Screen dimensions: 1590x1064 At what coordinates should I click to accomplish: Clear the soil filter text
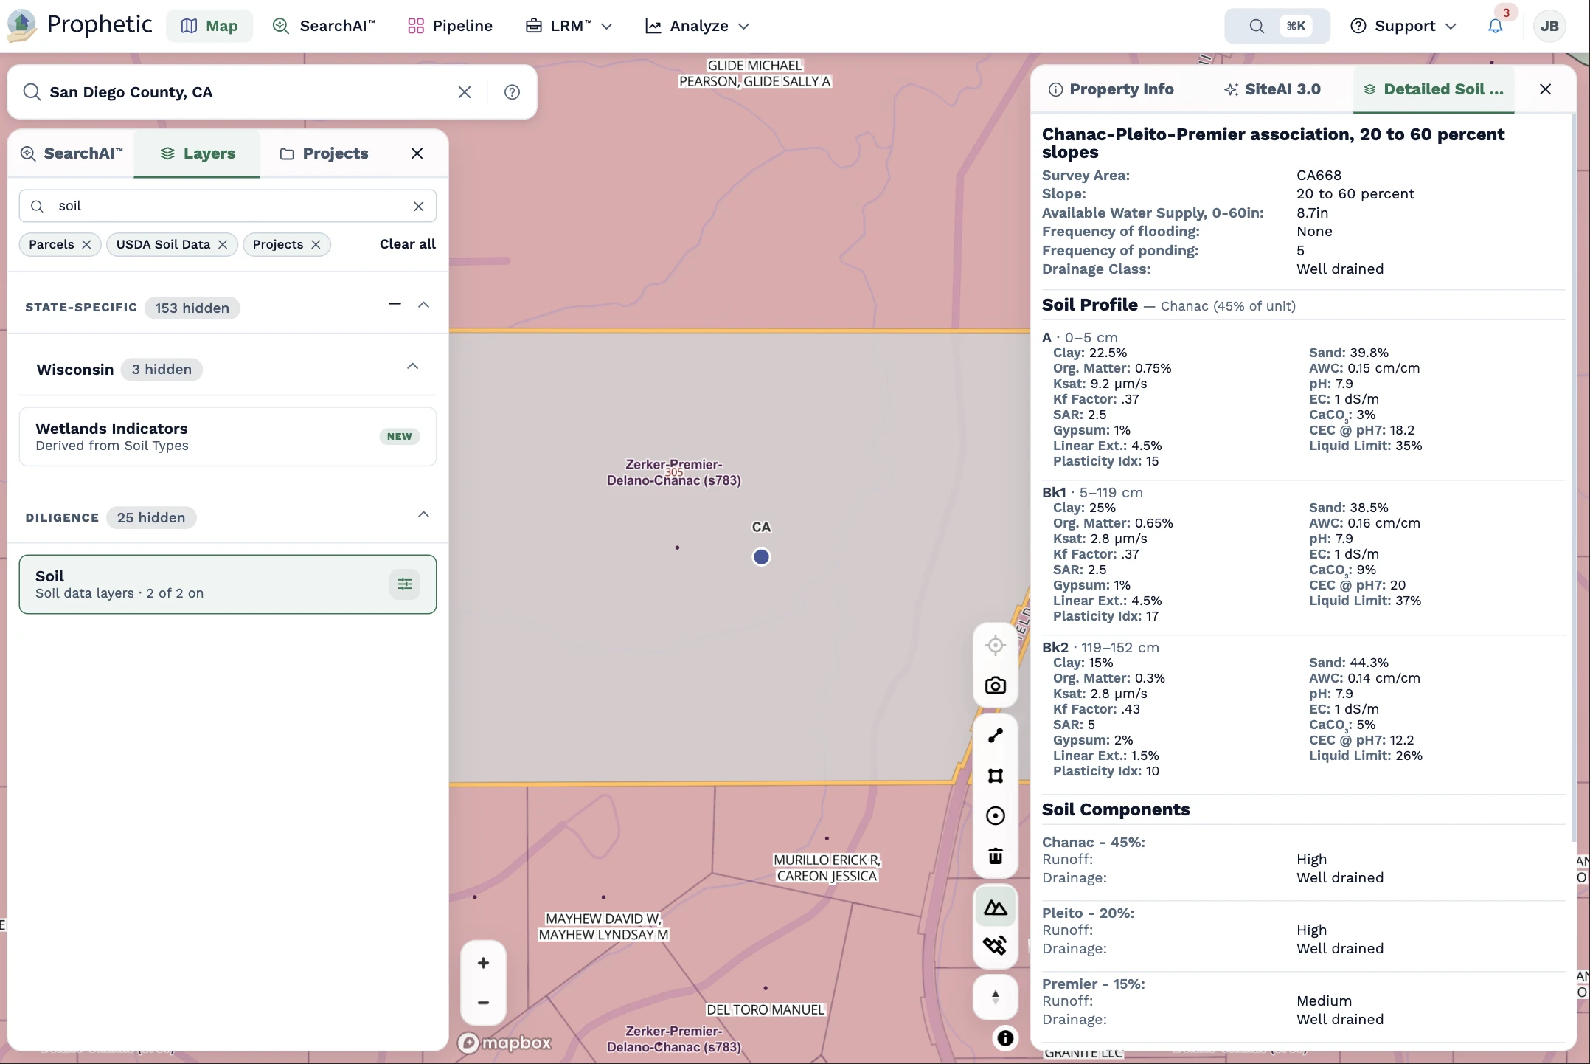419,206
